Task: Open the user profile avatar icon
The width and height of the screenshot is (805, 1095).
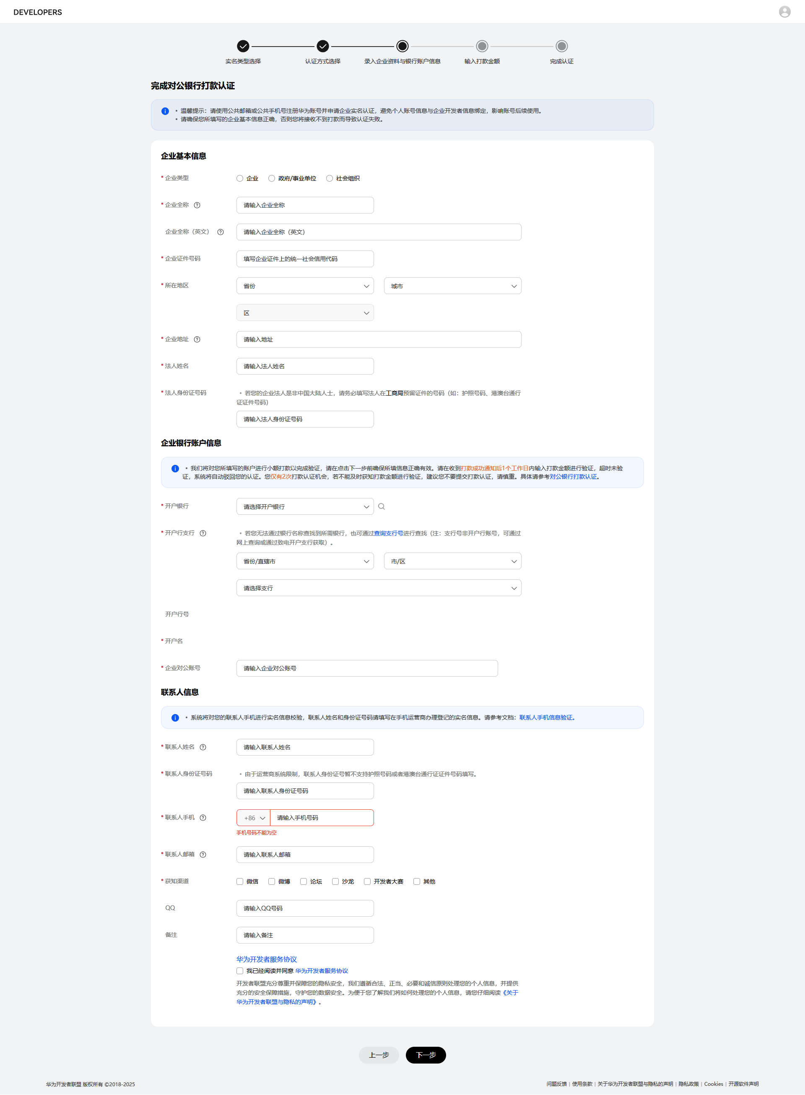Action: click(784, 12)
